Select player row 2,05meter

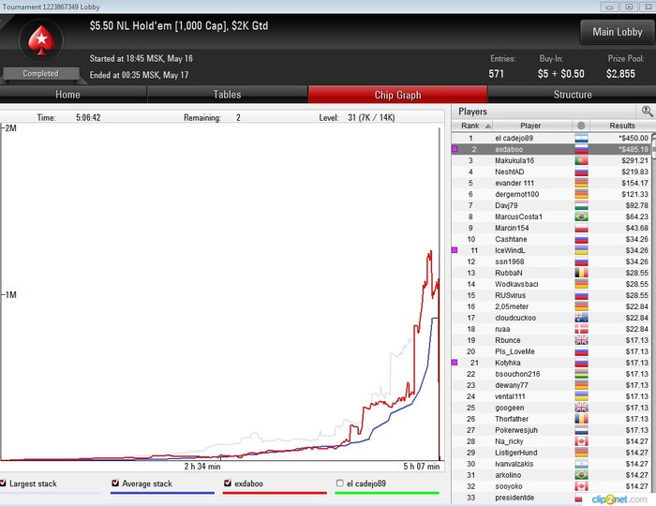coord(551,306)
